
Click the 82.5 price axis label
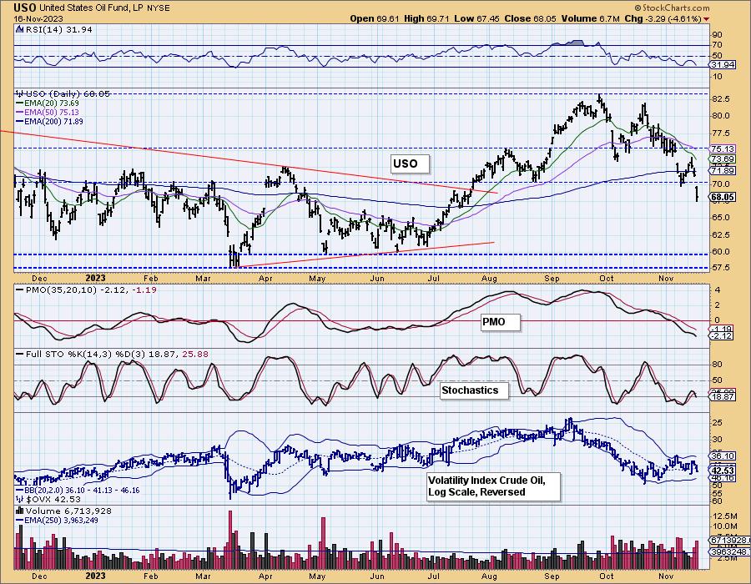(x=721, y=98)
